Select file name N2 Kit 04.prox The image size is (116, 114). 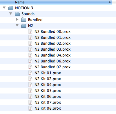pyautogui.click(x=48, y=85)
